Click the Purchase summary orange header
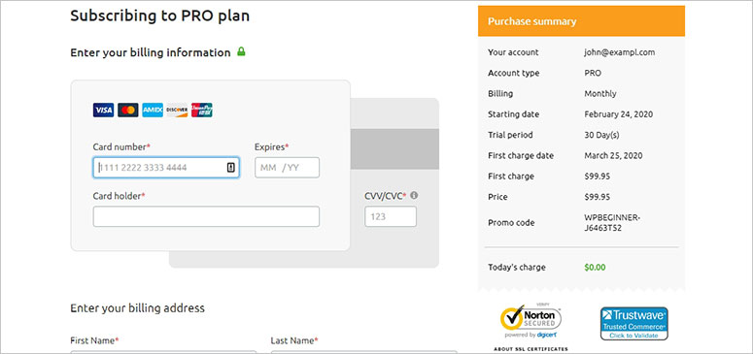Viewport: 753px width, 354px height. tap(581, 21)
